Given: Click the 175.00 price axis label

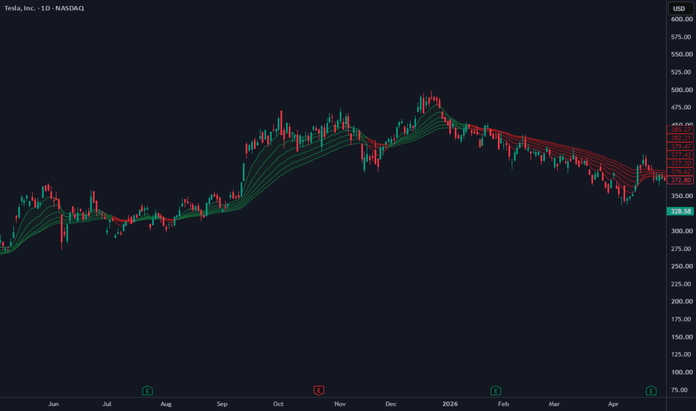Looking at the screenshot, I should 681,319.
